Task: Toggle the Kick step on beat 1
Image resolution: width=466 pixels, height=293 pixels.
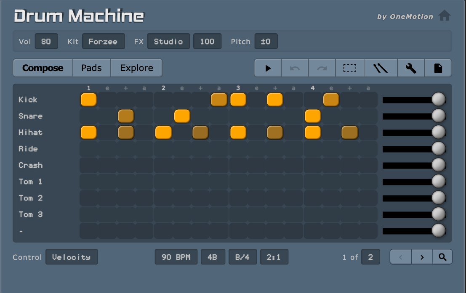Action: tap(88, 100)
